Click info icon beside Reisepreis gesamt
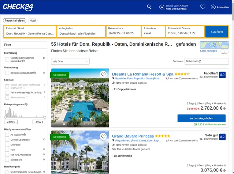This screenshot has height=174, width=234. coord(26,104)
